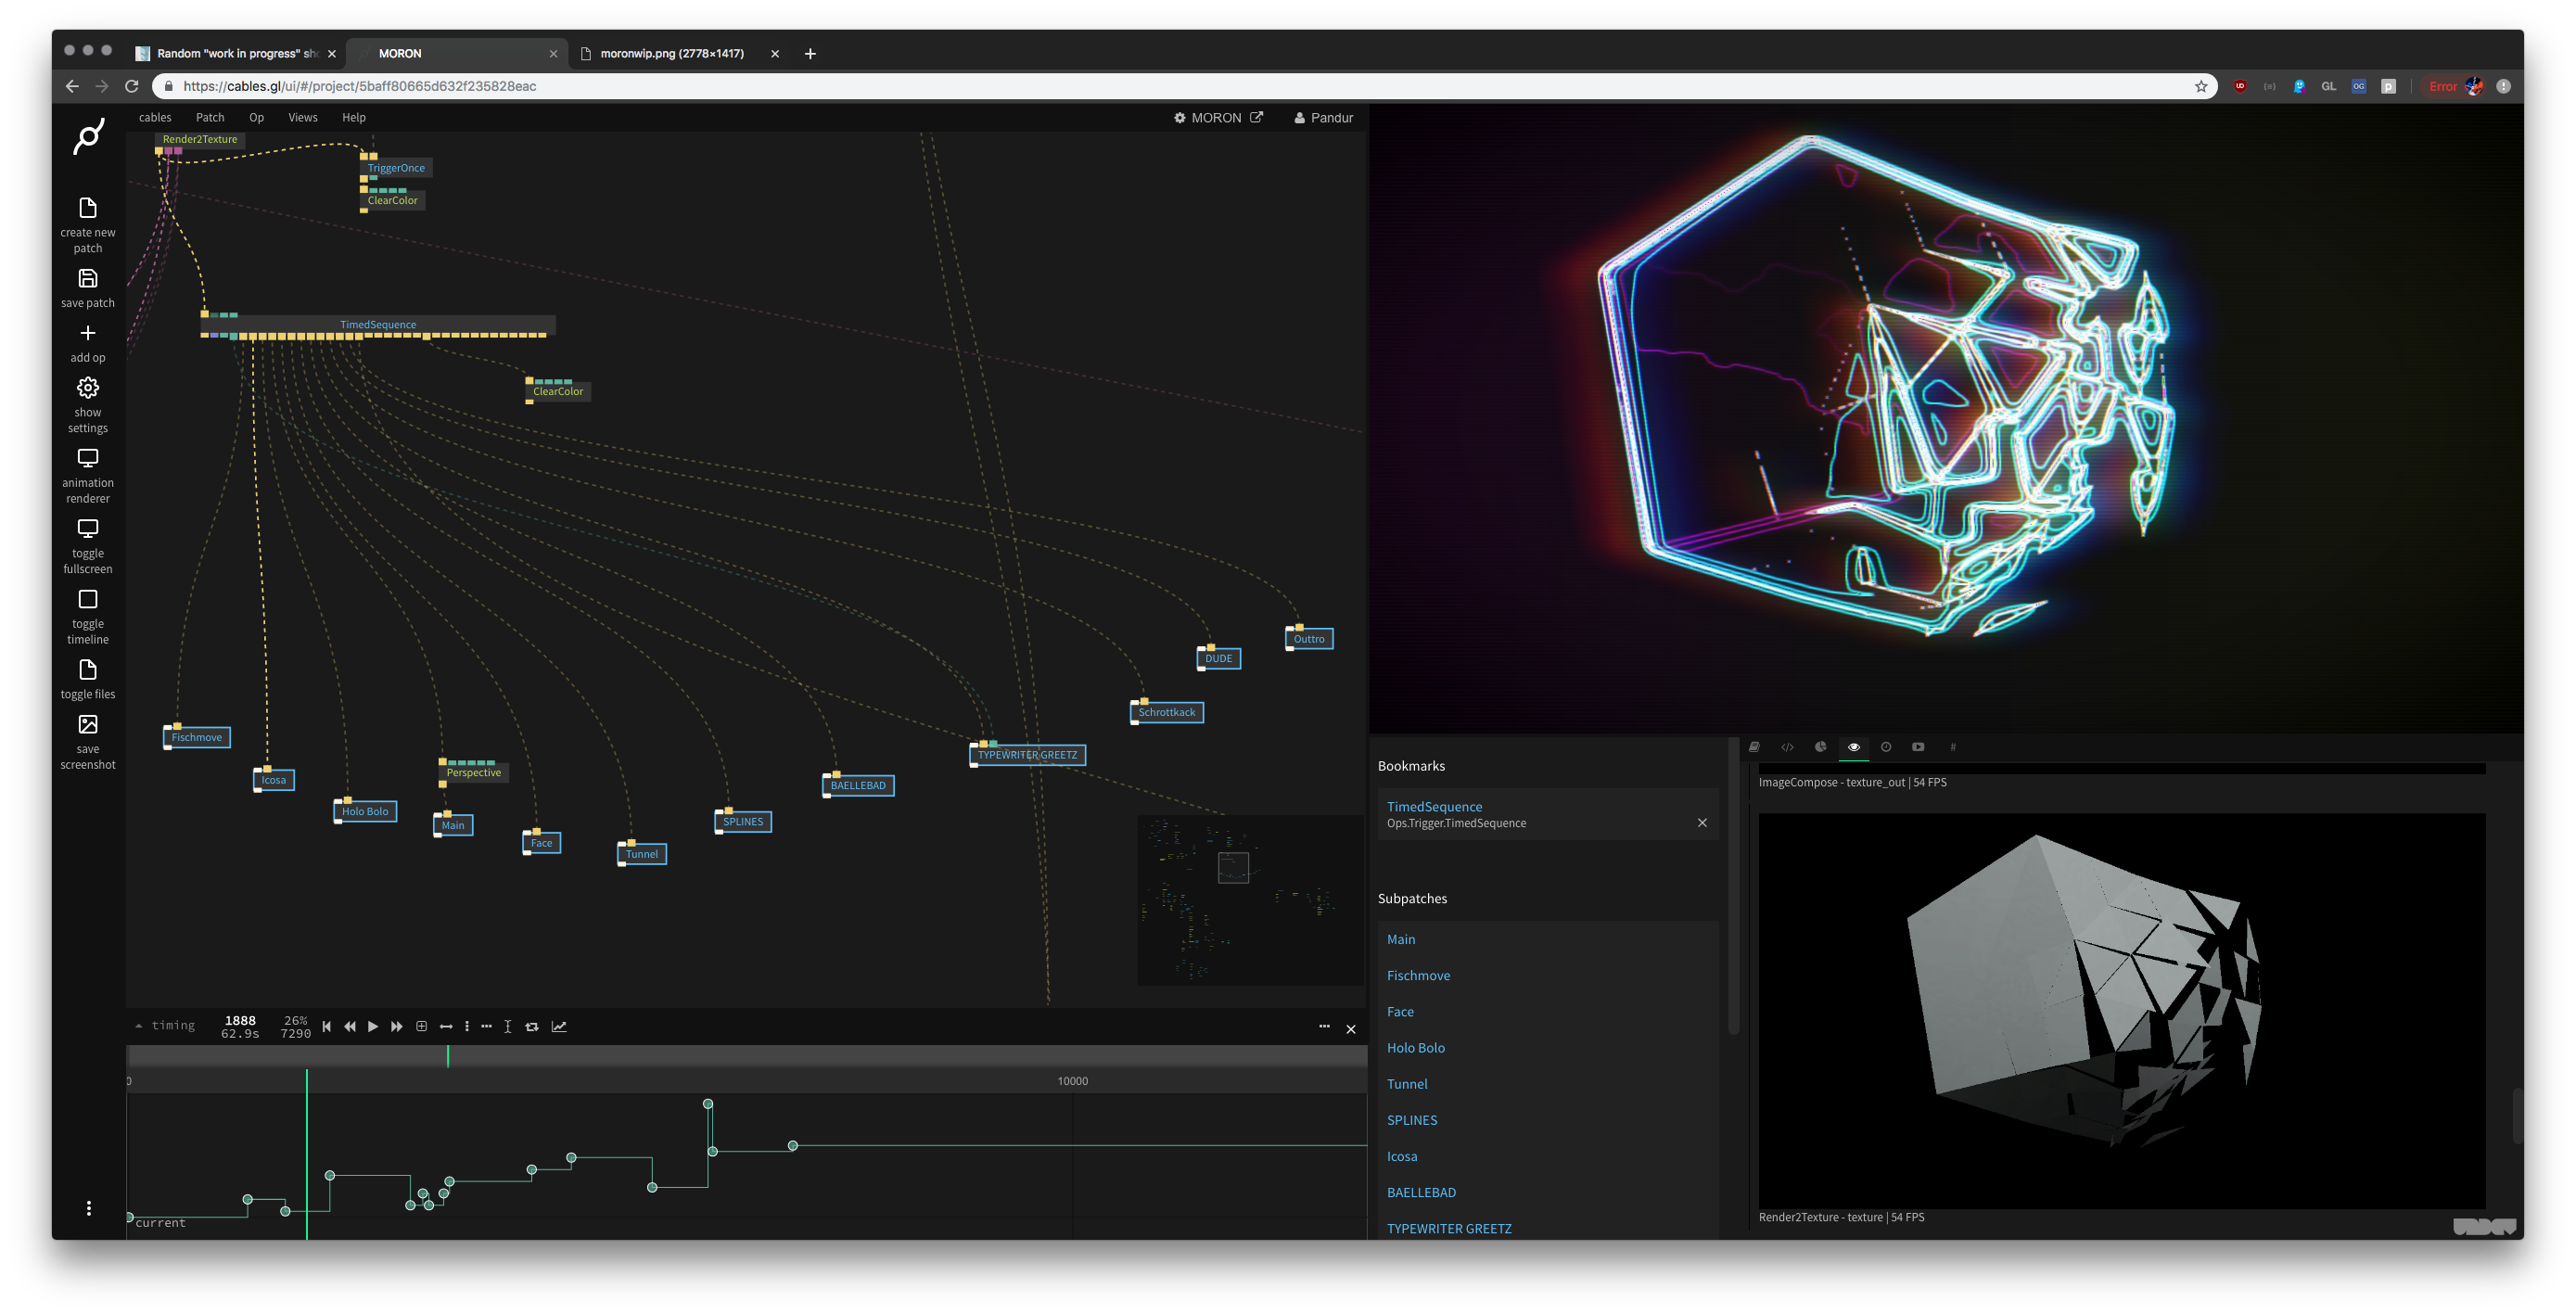Open the timeline more options ellipsis at right
This screenshot has width=2576, height=1314.
(x=1324, y=1026)
